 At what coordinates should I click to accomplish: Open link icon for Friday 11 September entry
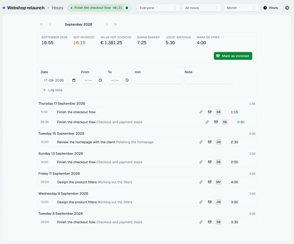201,182
